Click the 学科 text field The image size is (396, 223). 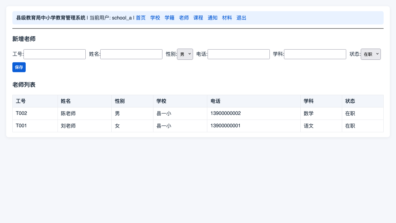pyautogui.click(x=315, y=54)
